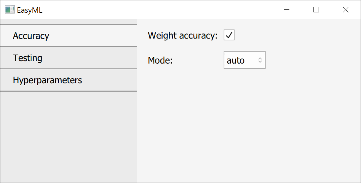
Task: Open the Mode combo box
Action: click(244, 60)
